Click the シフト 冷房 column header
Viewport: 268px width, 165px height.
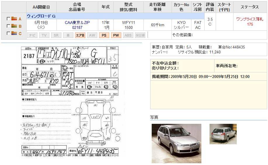[x=198, y=7]
